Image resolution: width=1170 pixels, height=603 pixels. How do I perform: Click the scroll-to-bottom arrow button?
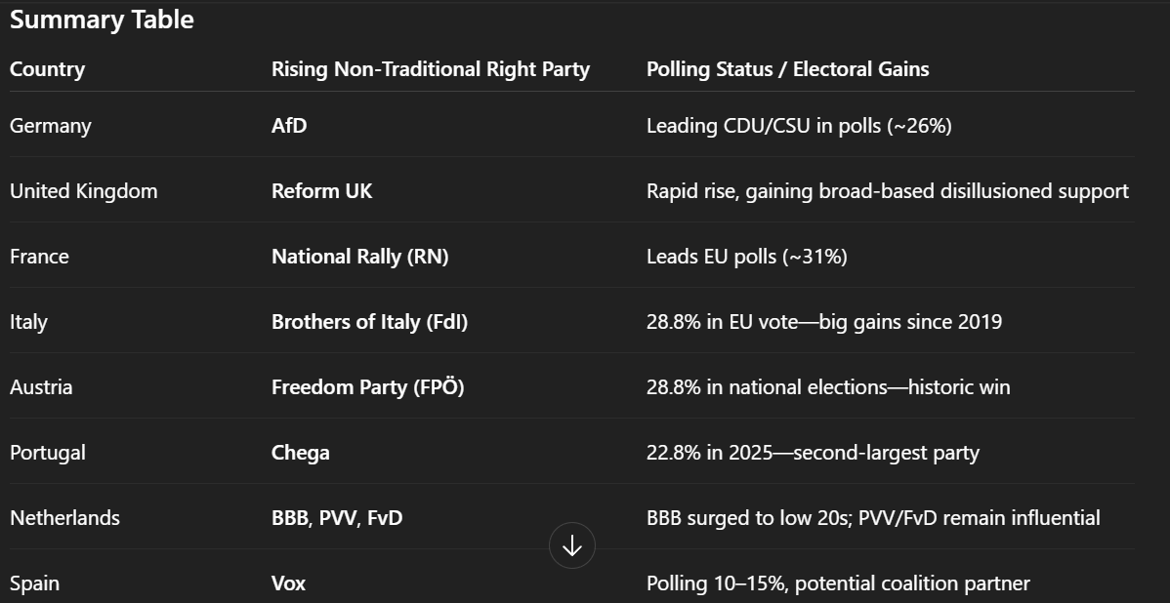click(572, 546)
